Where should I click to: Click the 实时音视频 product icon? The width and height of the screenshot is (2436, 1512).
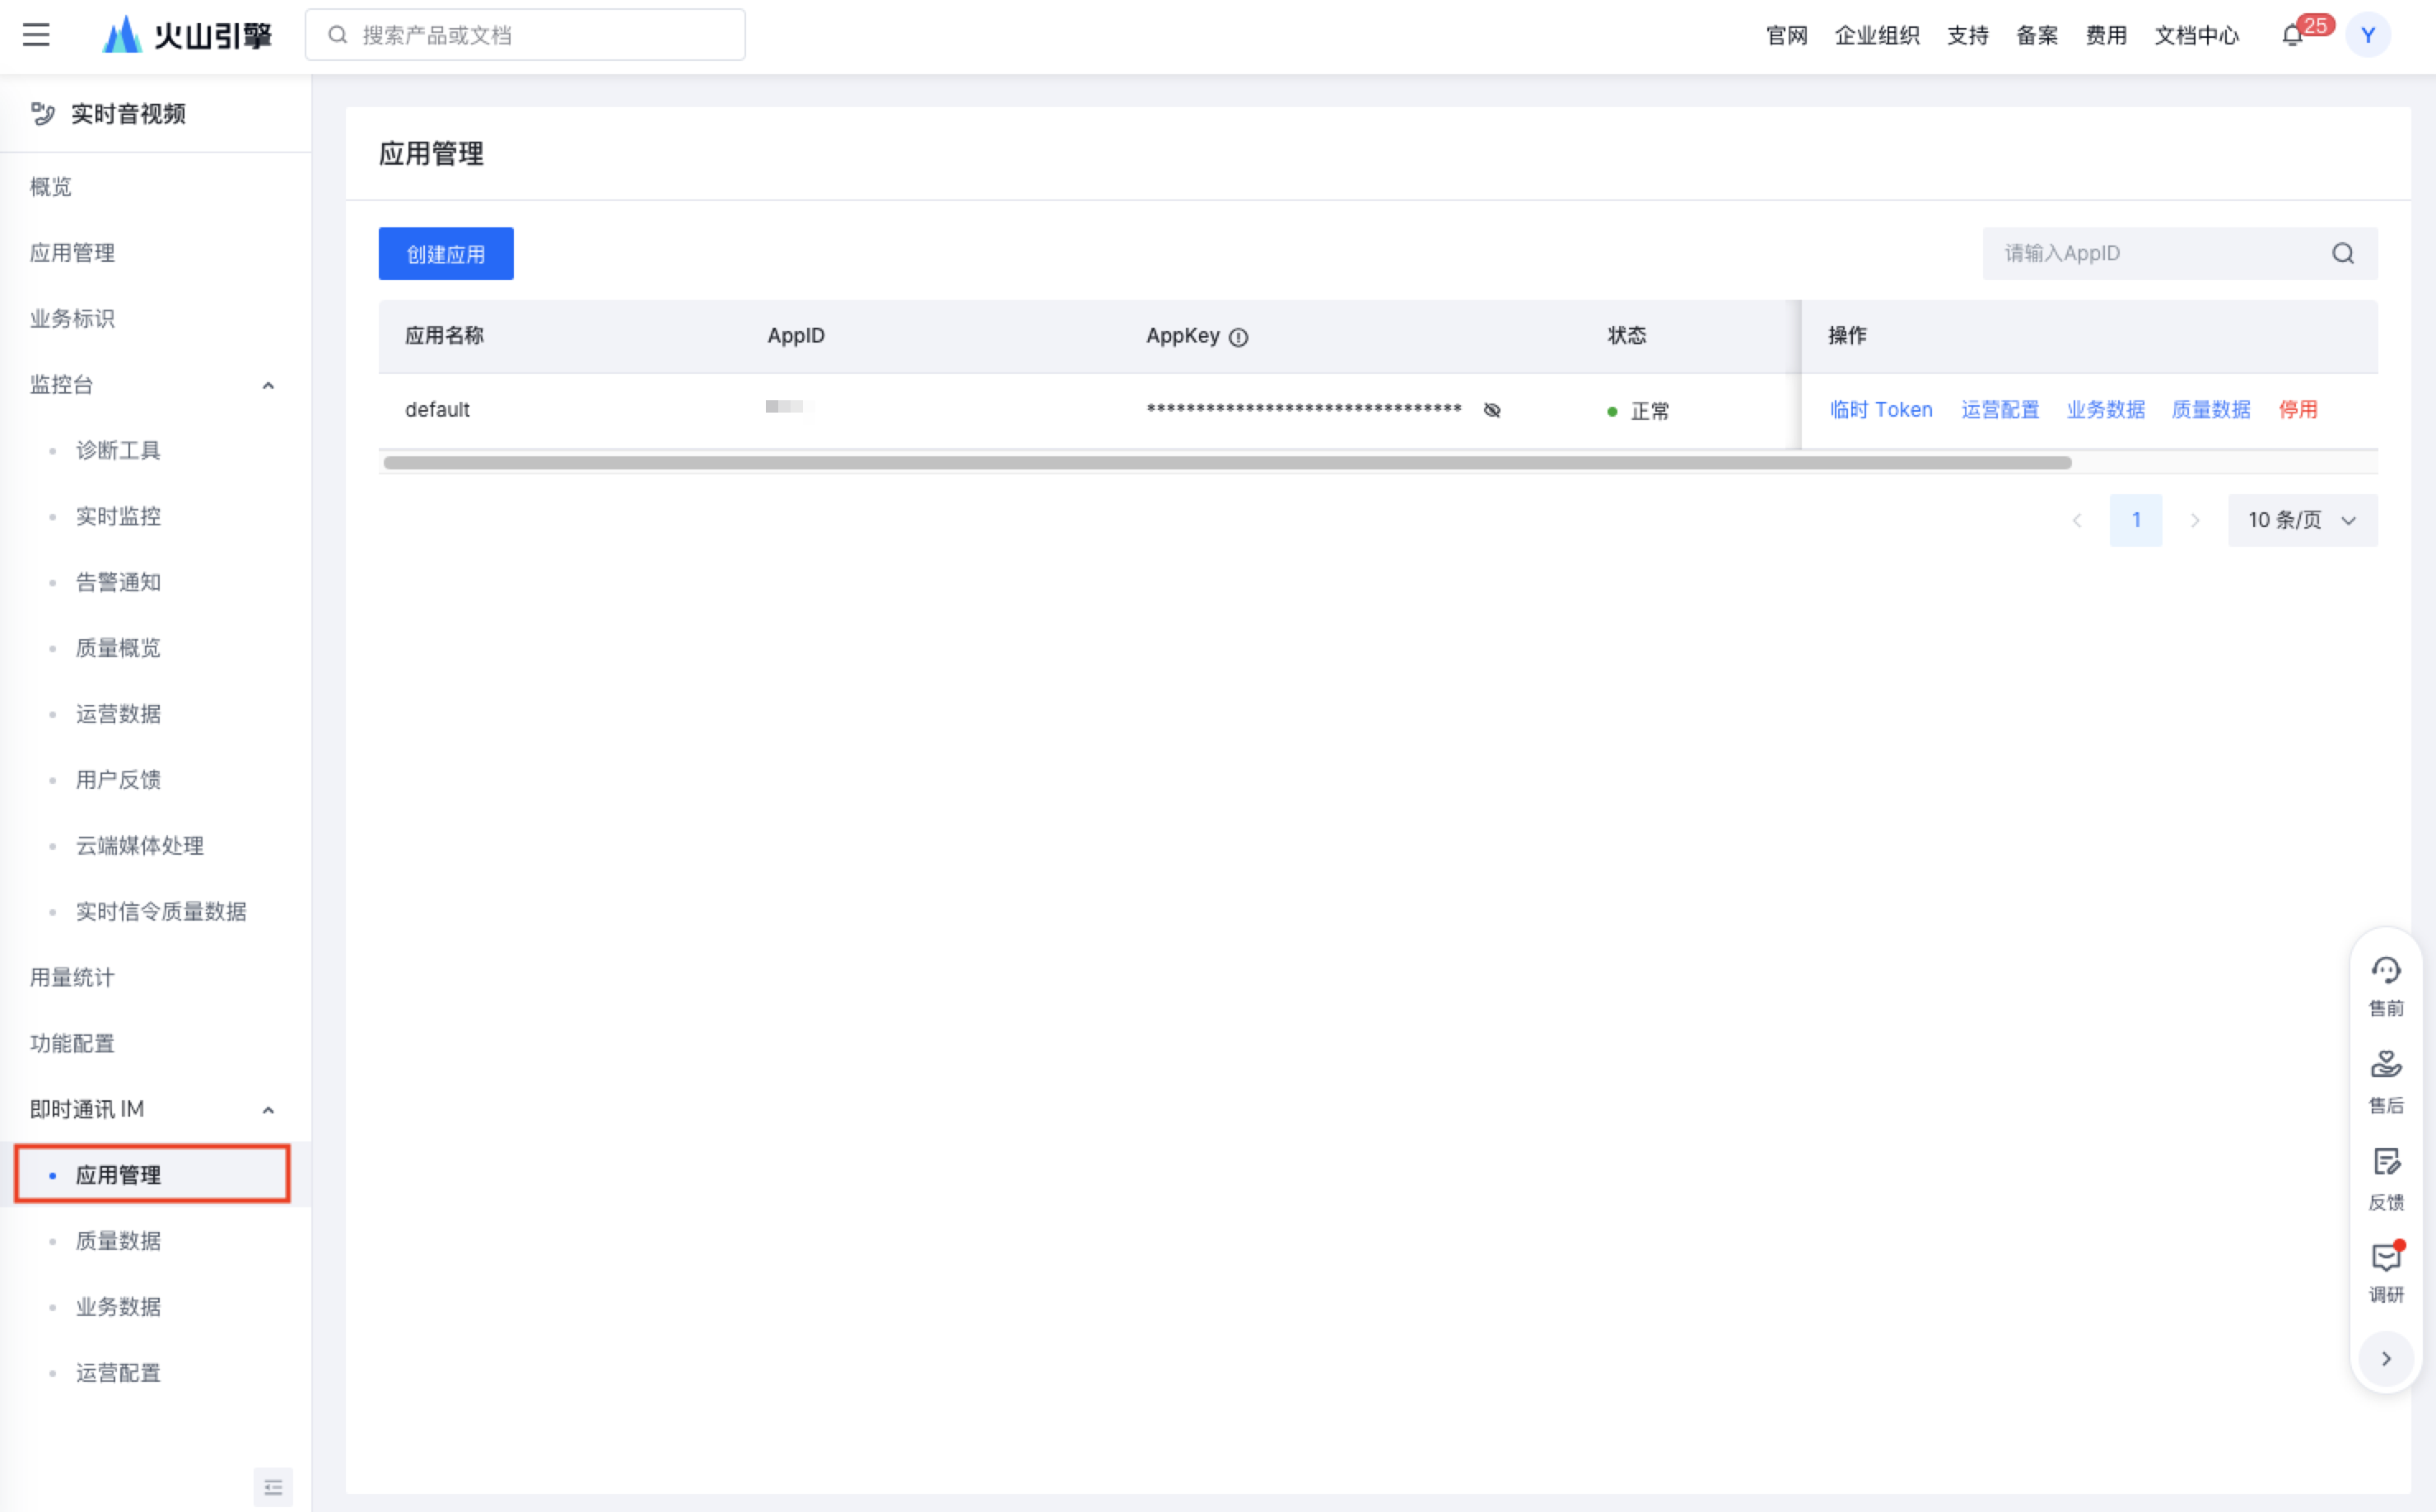coord(42,114)
